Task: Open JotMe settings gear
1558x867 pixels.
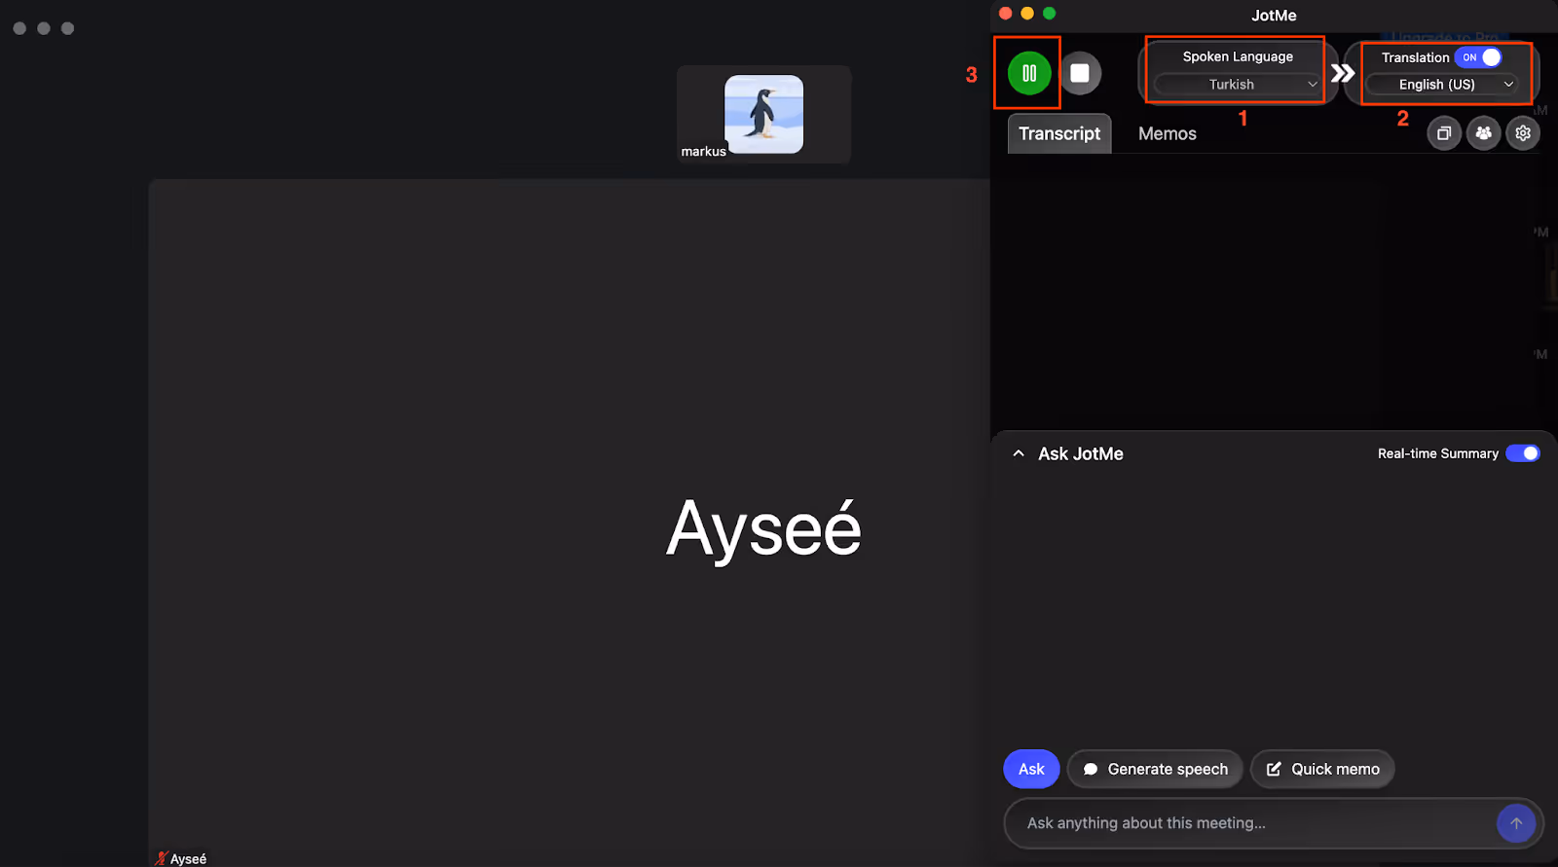Action: tap(1523, 133)
